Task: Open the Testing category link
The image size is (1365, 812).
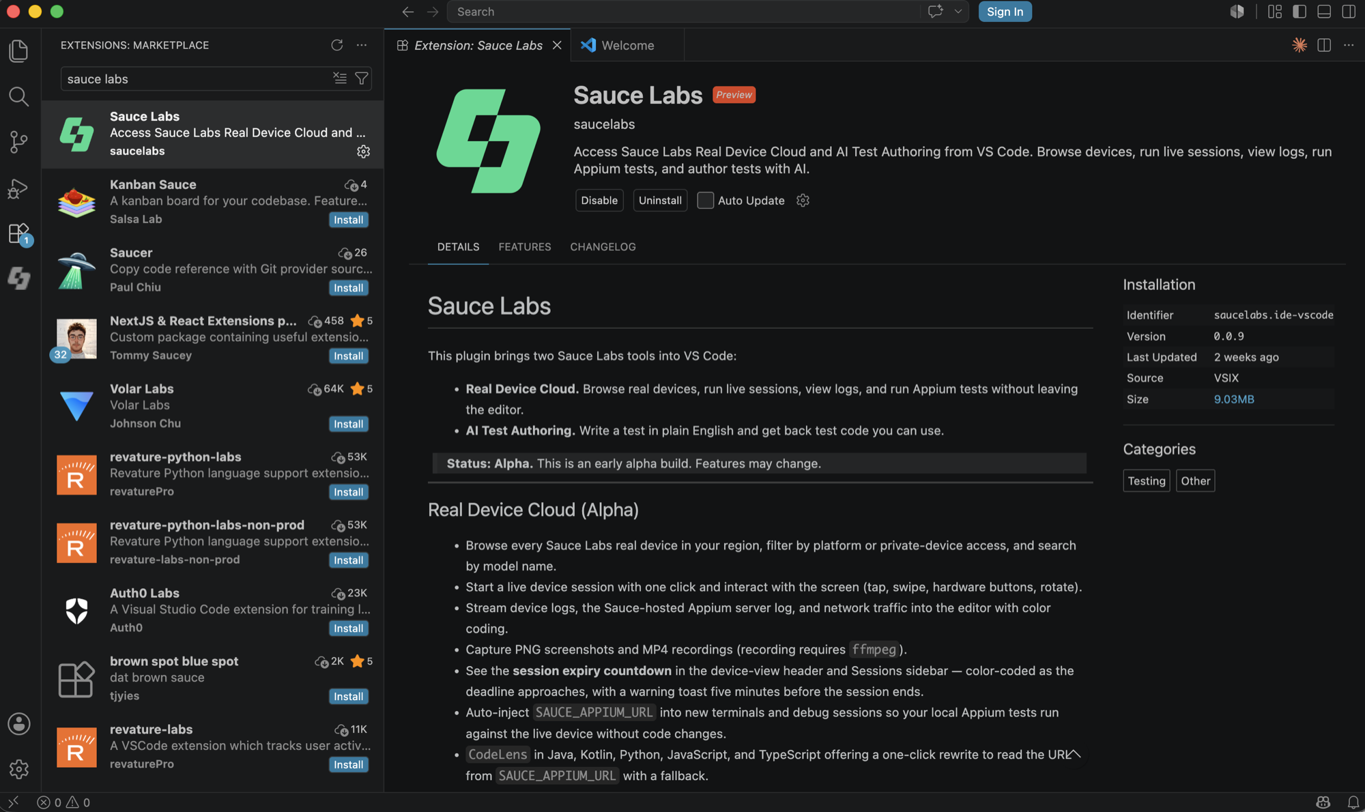Action: [1146, 480]
